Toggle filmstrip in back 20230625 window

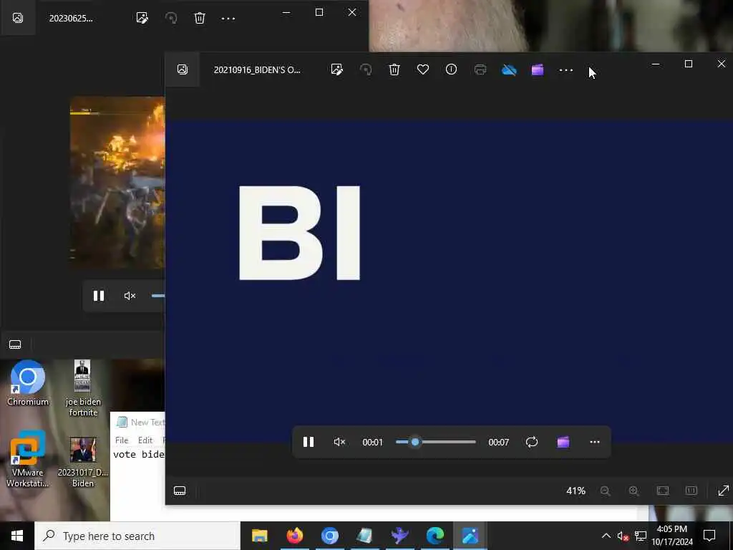point(15,344)
